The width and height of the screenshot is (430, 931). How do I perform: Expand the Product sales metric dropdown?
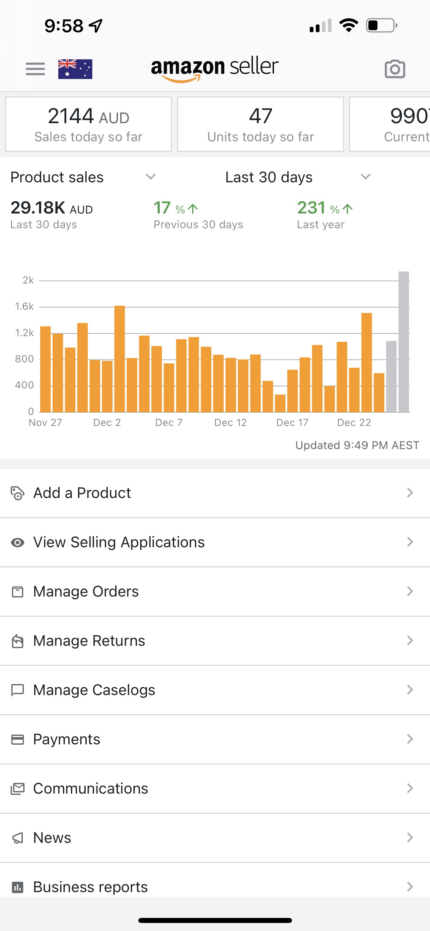coord(150,177)
